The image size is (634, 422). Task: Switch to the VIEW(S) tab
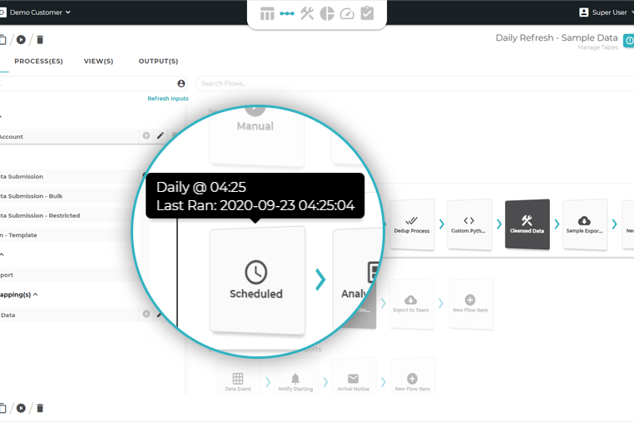[98, 61]
